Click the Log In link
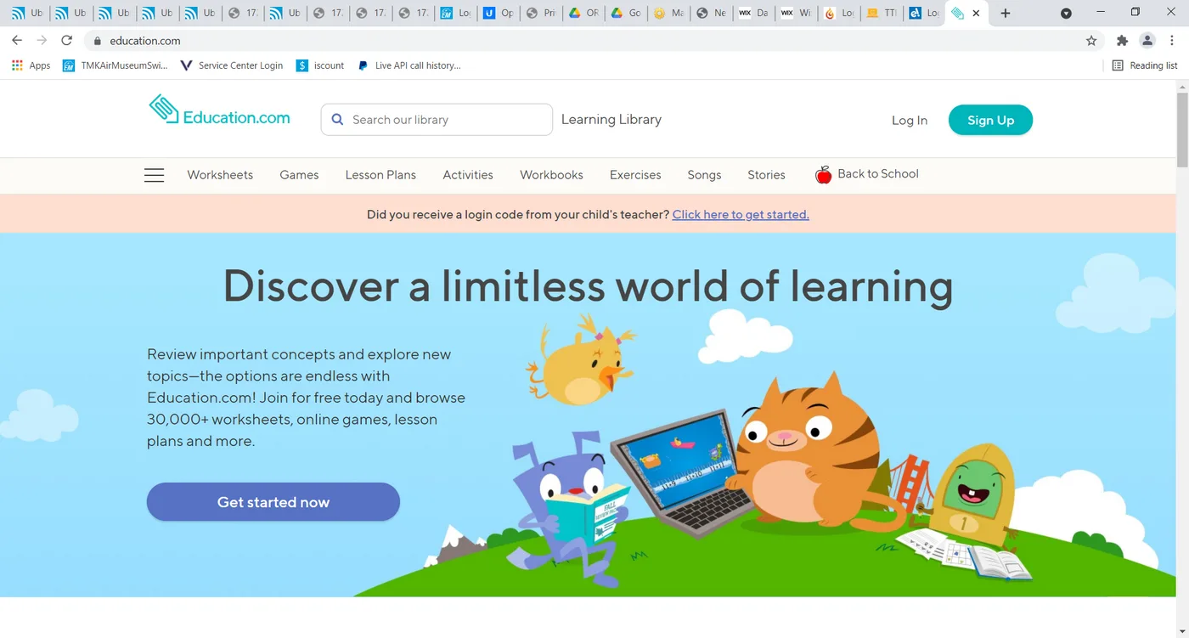This screenshot has width=1189, height=638. point(910,121)
